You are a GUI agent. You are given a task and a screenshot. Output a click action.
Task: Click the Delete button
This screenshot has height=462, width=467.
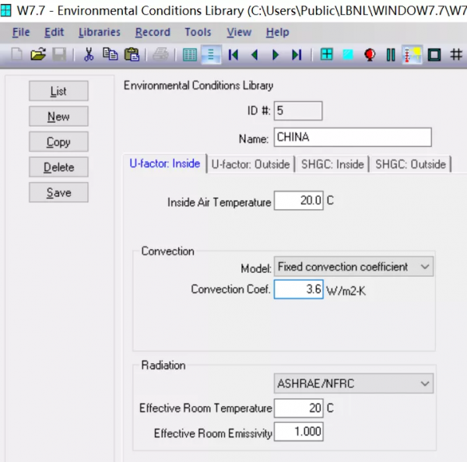58,167
